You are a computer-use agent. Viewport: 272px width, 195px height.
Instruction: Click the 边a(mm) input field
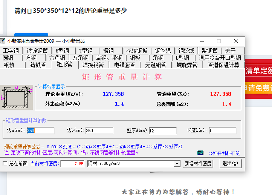pyautogui.click(x=41, y=131)
